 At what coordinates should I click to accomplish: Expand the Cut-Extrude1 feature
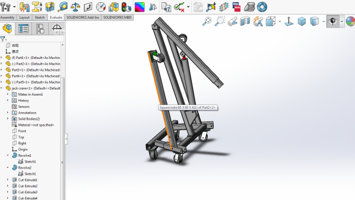[8, 180]
